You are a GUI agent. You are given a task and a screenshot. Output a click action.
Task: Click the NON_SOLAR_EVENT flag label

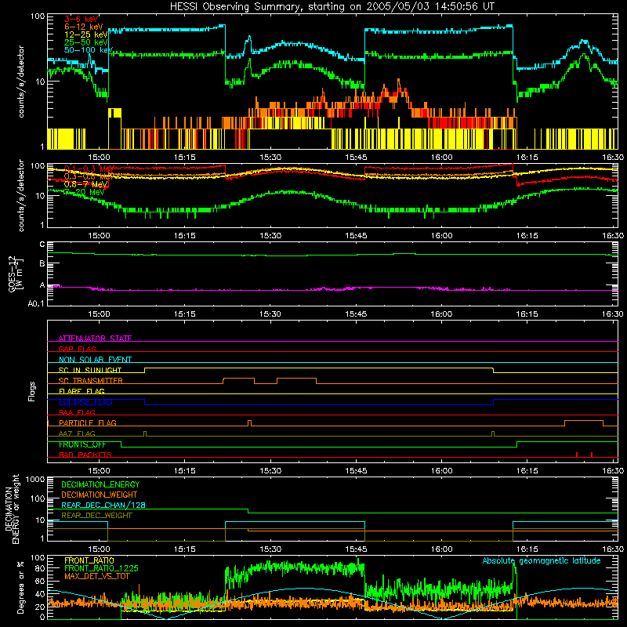95,360
